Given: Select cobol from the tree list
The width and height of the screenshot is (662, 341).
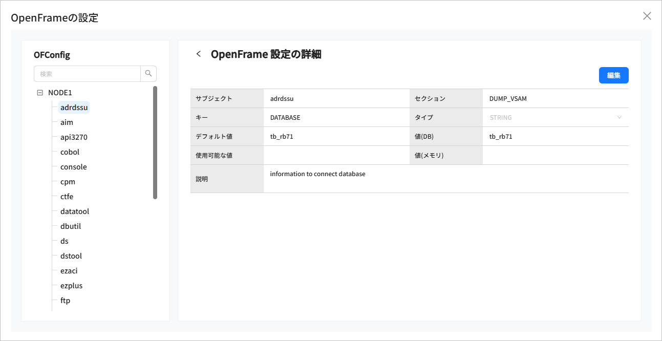Looking at the screenshot, I should [x=70, y=152].
